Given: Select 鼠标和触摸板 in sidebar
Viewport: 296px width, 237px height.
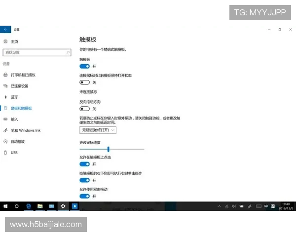Looking at the screenshot, I should (21, 108).
